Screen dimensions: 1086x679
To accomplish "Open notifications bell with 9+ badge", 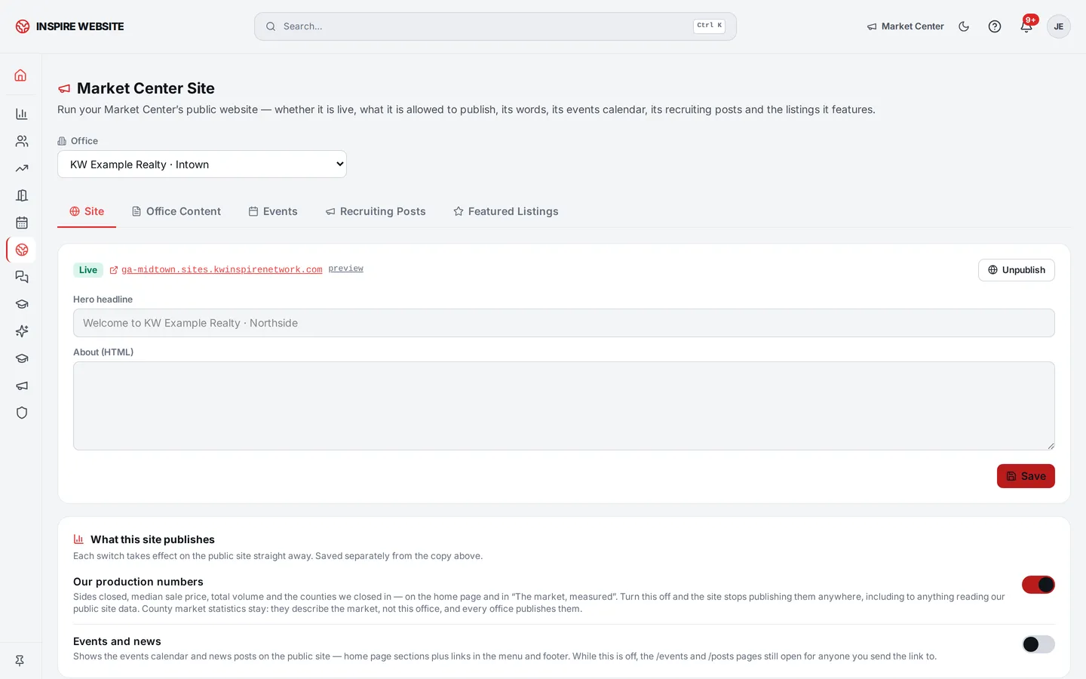I will tap(1026, 26).
